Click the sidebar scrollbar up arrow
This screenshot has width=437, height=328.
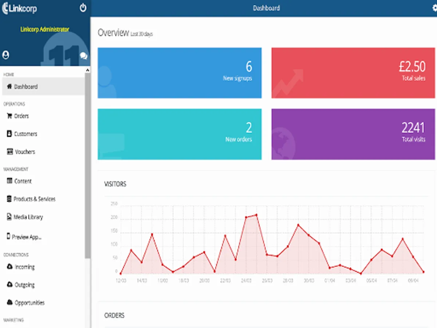[87, 70]
